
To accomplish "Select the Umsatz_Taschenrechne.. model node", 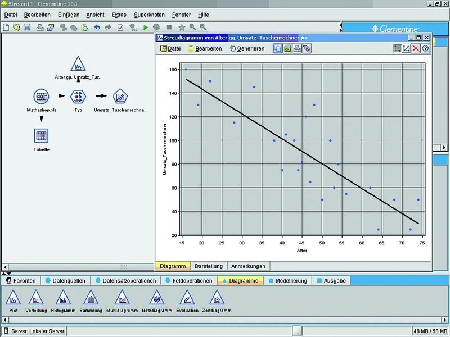I will click(120, 96).
